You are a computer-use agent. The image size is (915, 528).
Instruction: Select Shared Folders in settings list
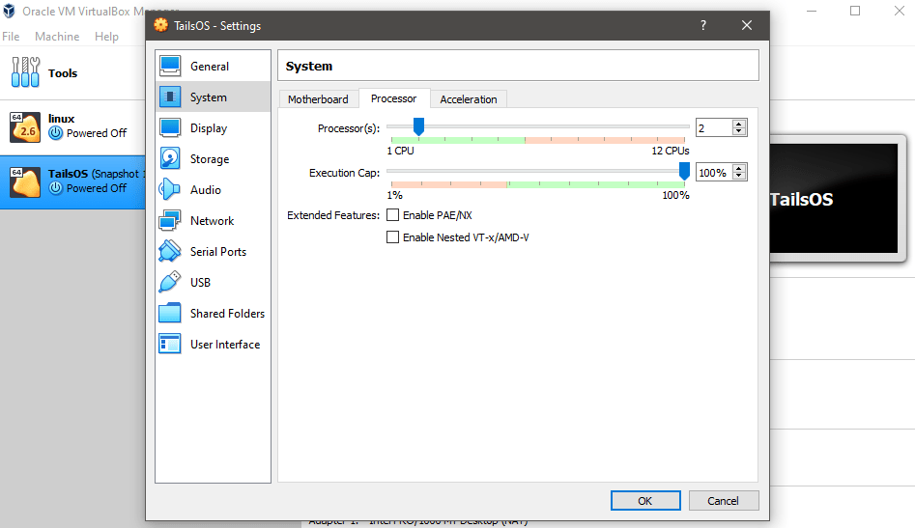tap(213, 313)
